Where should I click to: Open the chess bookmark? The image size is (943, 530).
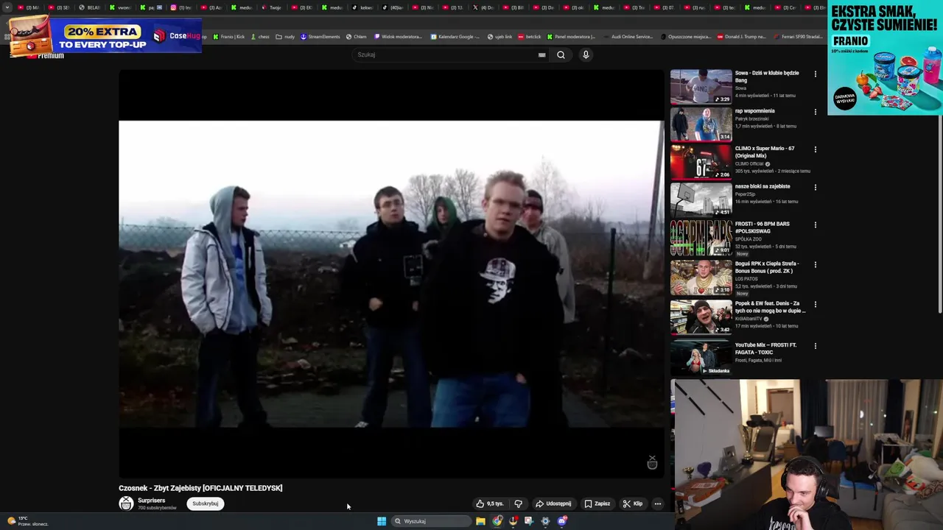tap(260, 37)
